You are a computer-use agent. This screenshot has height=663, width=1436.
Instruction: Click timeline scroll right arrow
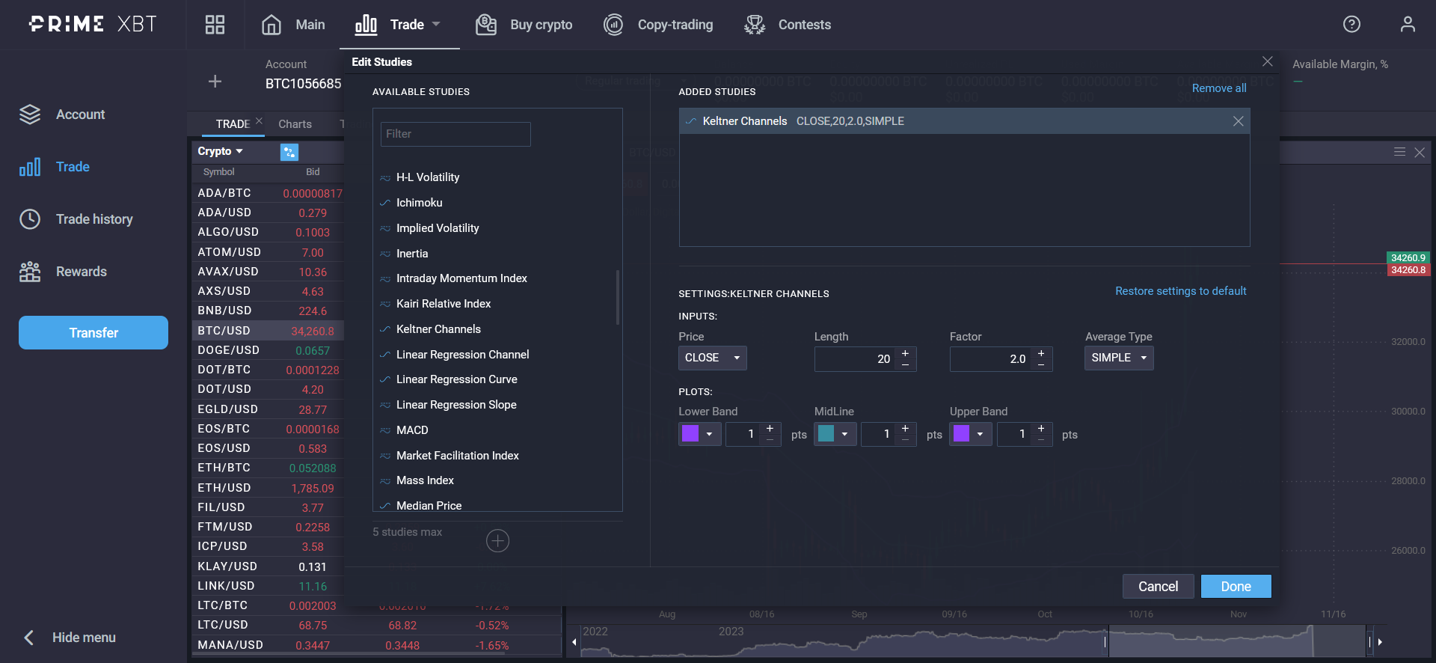point(1380,642)
